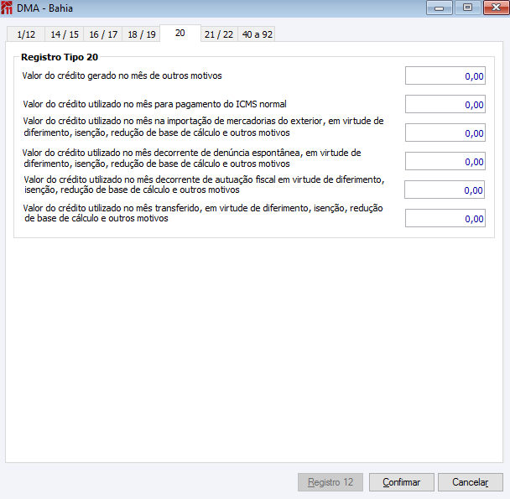
Task: Click the Confirmar button
Action: point(401,482)
